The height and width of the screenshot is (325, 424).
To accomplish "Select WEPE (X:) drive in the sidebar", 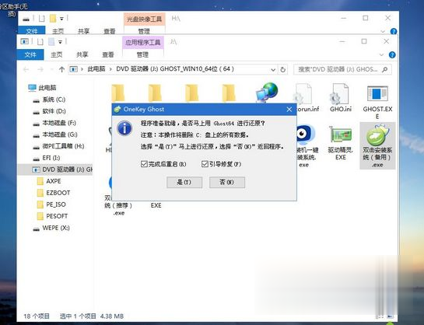I will pos(56,228).
